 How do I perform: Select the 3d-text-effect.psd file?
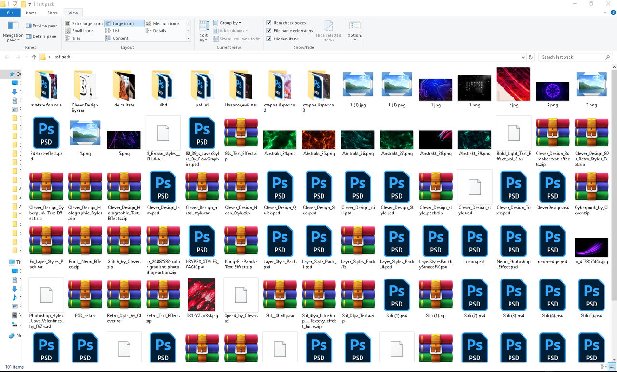(x=46, y=140)
